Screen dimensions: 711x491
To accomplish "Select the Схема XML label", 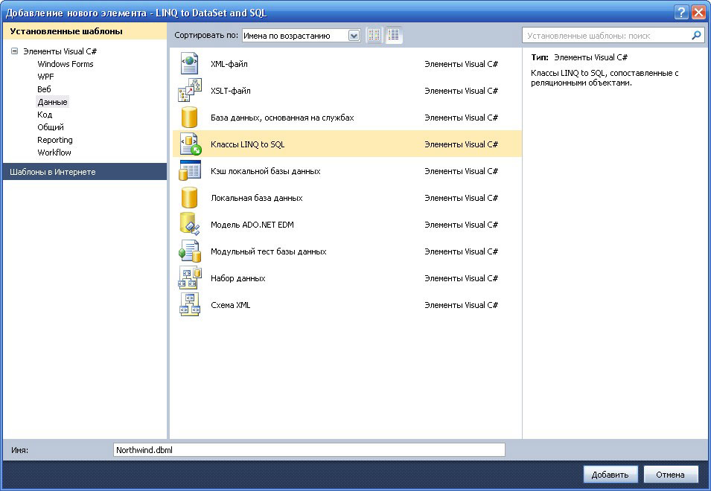I will coord(230,305).
